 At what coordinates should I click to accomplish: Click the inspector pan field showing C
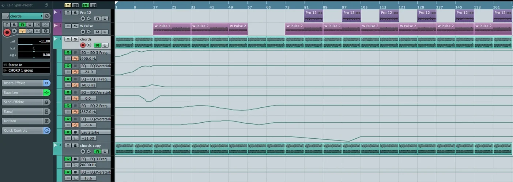[34, 48]
